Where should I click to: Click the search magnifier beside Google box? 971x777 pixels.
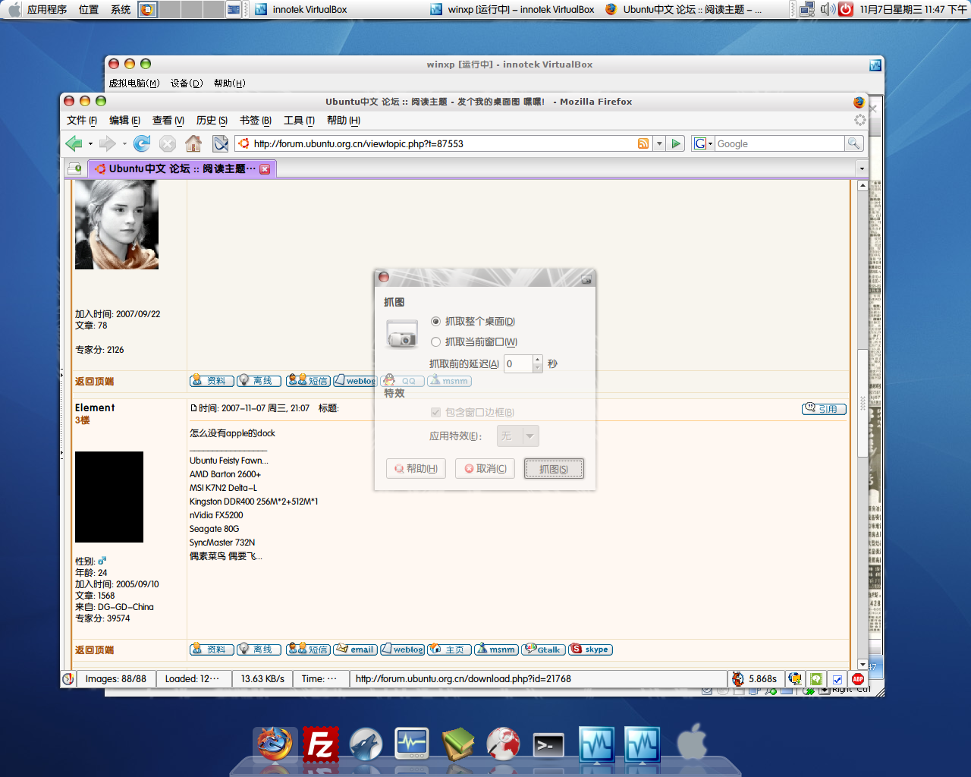854,143
